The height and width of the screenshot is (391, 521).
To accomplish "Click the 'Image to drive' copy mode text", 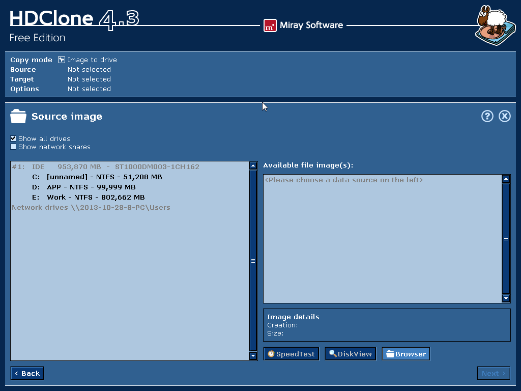I will coord(92,60).
